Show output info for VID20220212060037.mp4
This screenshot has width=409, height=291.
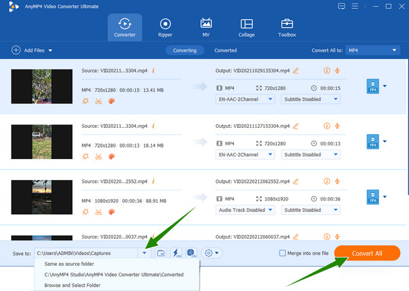tap(327, 237)
